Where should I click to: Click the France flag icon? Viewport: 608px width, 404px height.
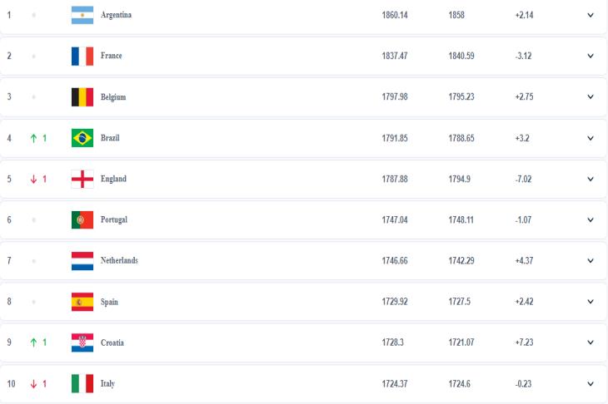82,57
